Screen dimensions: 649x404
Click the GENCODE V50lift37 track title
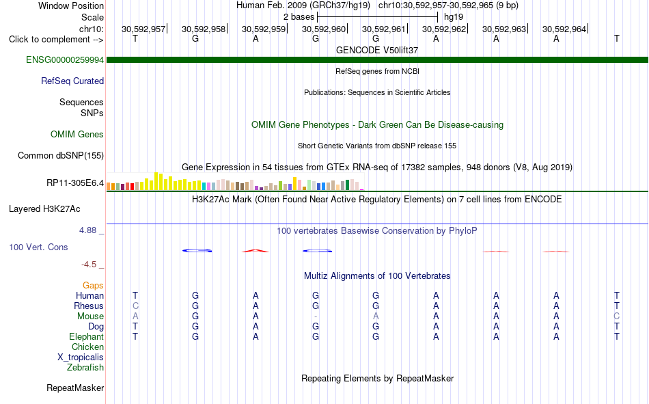click(x=377, y=50)
